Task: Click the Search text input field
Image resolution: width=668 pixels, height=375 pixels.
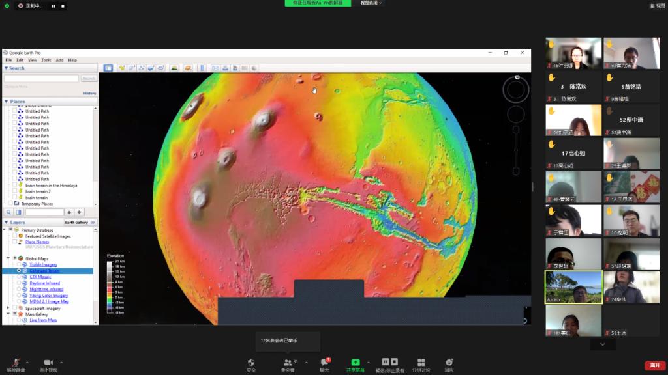Action: click(x=41, y=78)
